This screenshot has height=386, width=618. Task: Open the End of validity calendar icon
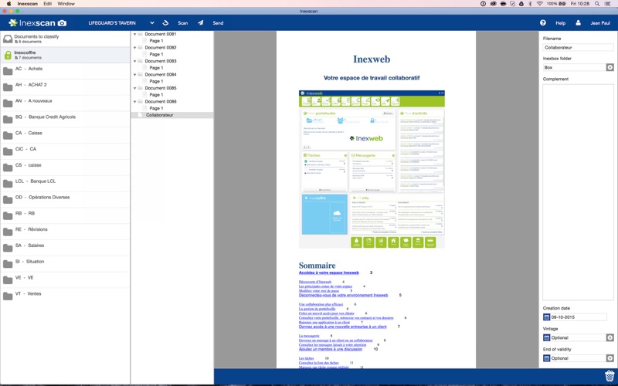tap(547, 358)
